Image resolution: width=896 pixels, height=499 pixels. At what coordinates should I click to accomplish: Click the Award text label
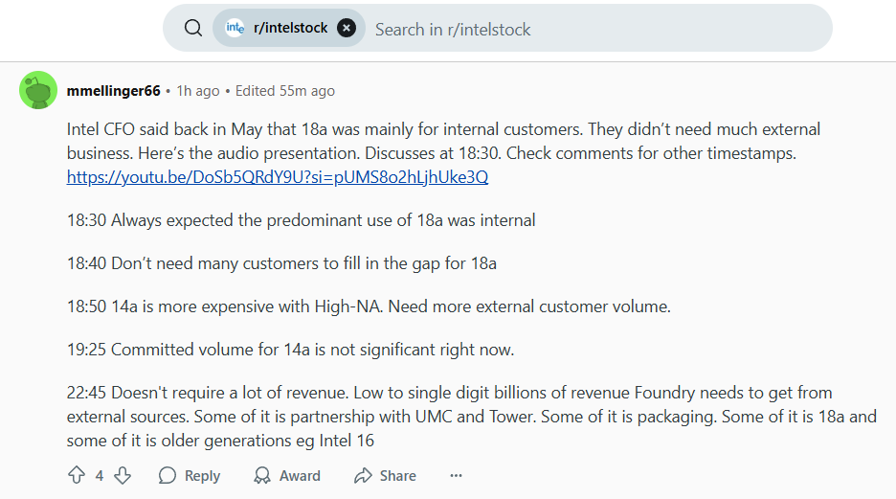(300, 476)
